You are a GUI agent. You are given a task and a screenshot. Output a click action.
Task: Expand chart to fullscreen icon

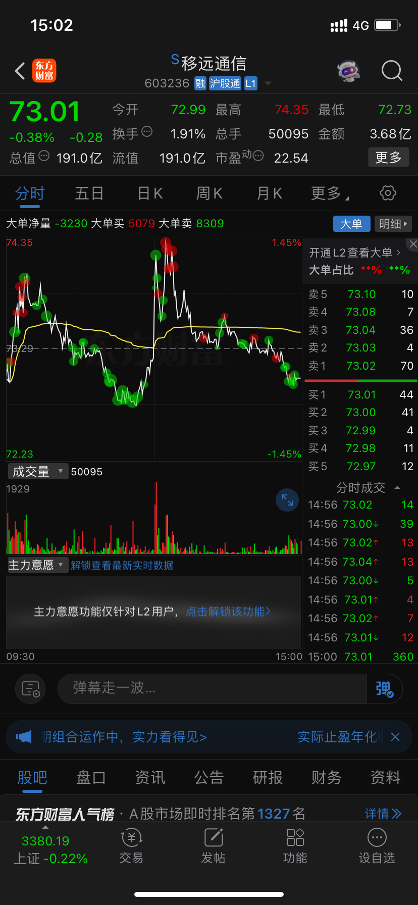(x=287, y=500)
